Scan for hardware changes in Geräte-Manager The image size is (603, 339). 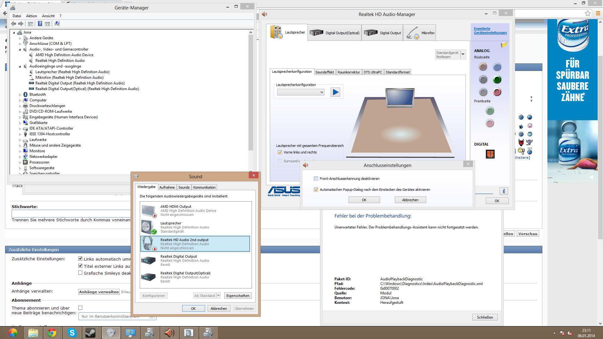coord(57,24)
